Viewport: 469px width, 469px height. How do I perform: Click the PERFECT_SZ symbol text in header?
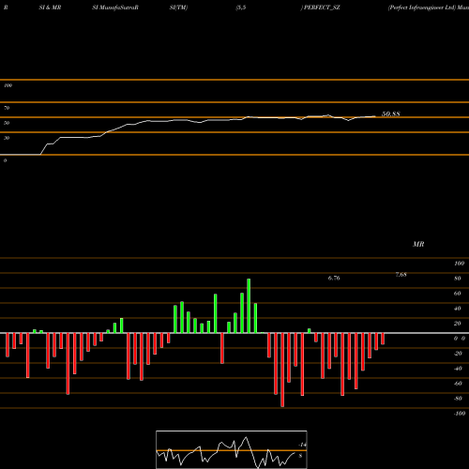pos(322,8)
